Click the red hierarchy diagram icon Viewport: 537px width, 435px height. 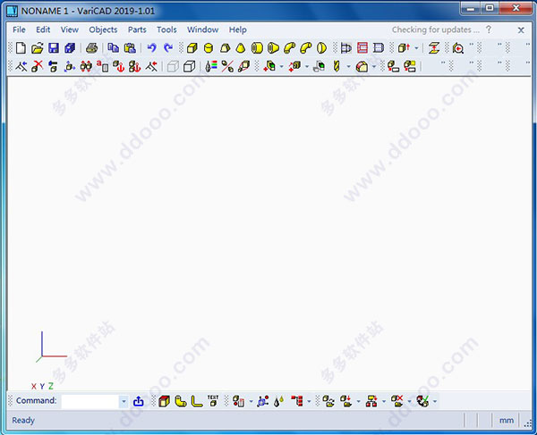click(x=371, y=401)
